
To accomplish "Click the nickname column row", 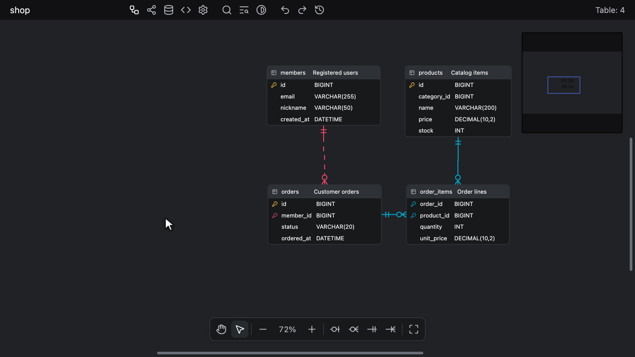I will coord(323,108).
